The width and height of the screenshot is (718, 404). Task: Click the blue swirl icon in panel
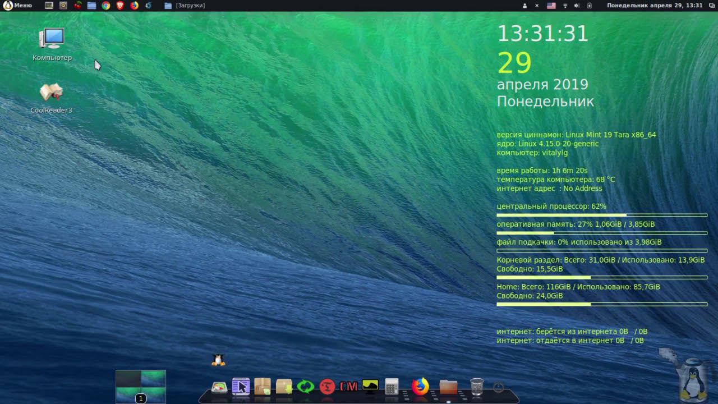(x=148, y=6)
